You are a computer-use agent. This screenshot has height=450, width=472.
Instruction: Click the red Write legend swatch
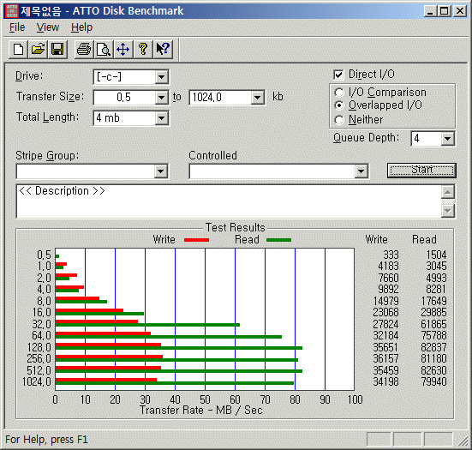pyautogui.click(x=196, y=240)
